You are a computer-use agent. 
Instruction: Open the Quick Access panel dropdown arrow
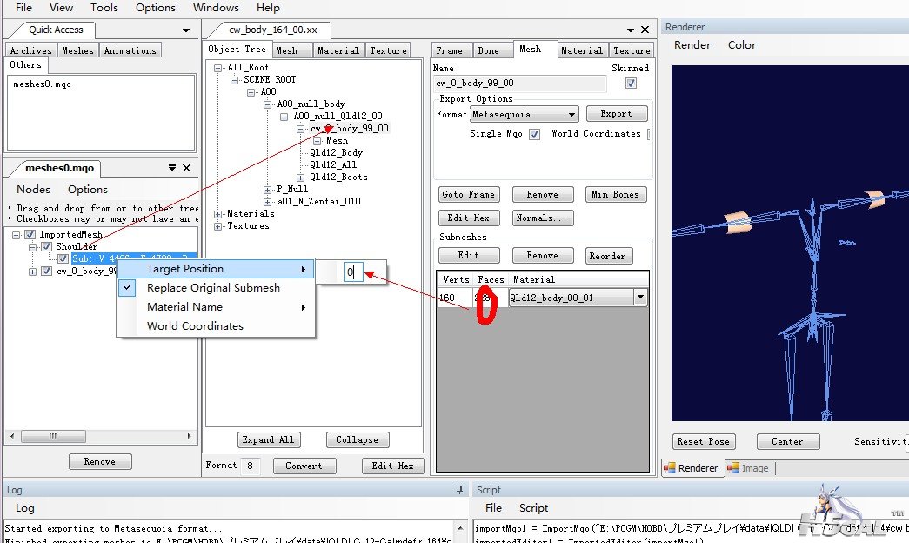pyautogui.click(x=185, y=30)
